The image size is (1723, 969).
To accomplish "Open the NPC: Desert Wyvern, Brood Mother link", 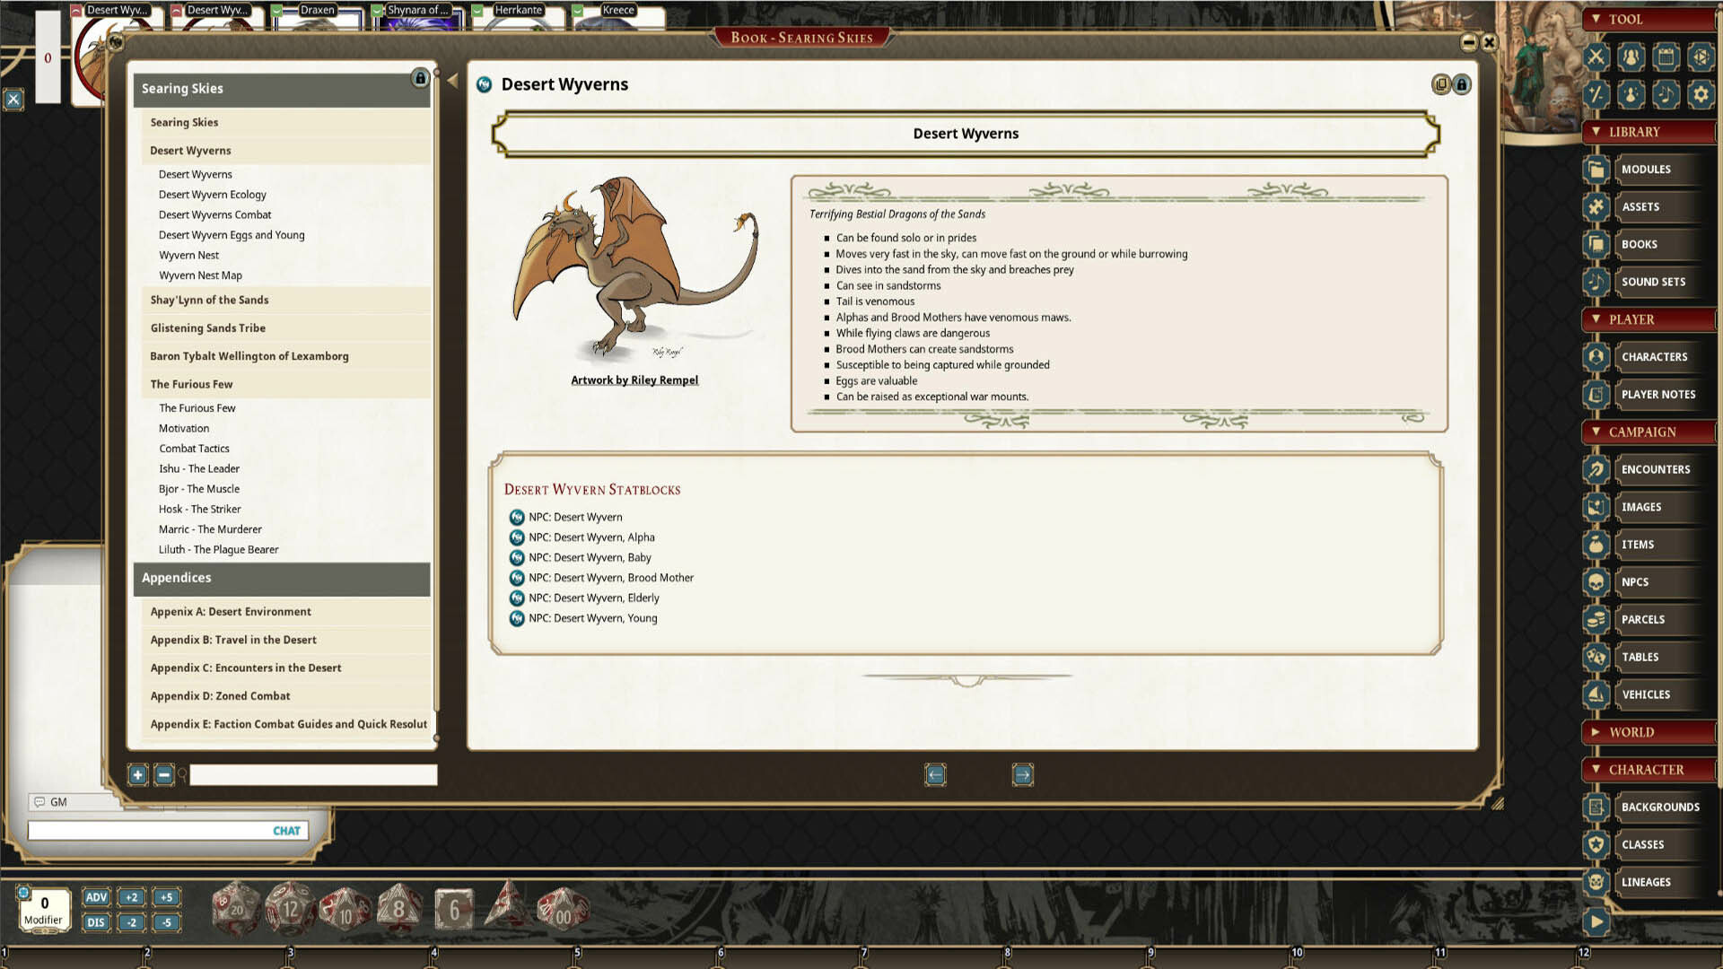I will [610, 578].
